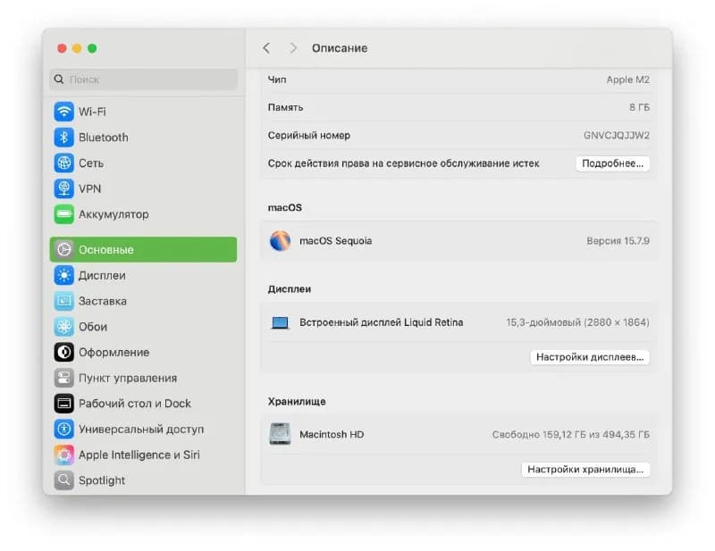Select the Bluetooth icon

click(63, 138)
